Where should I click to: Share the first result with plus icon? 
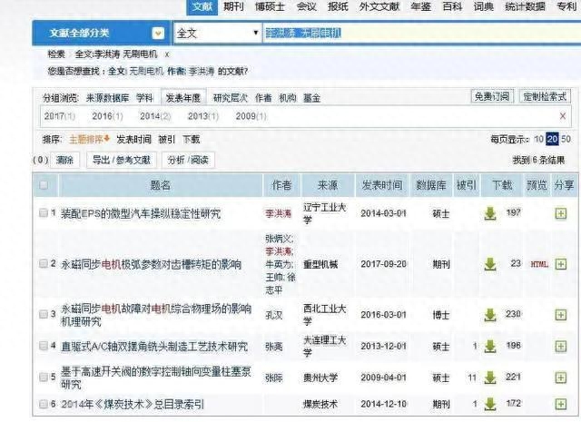(560, 213)
